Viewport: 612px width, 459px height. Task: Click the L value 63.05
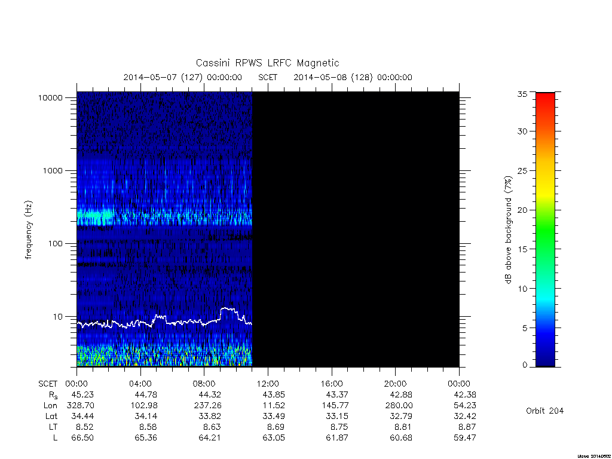[x=274, y=437]
